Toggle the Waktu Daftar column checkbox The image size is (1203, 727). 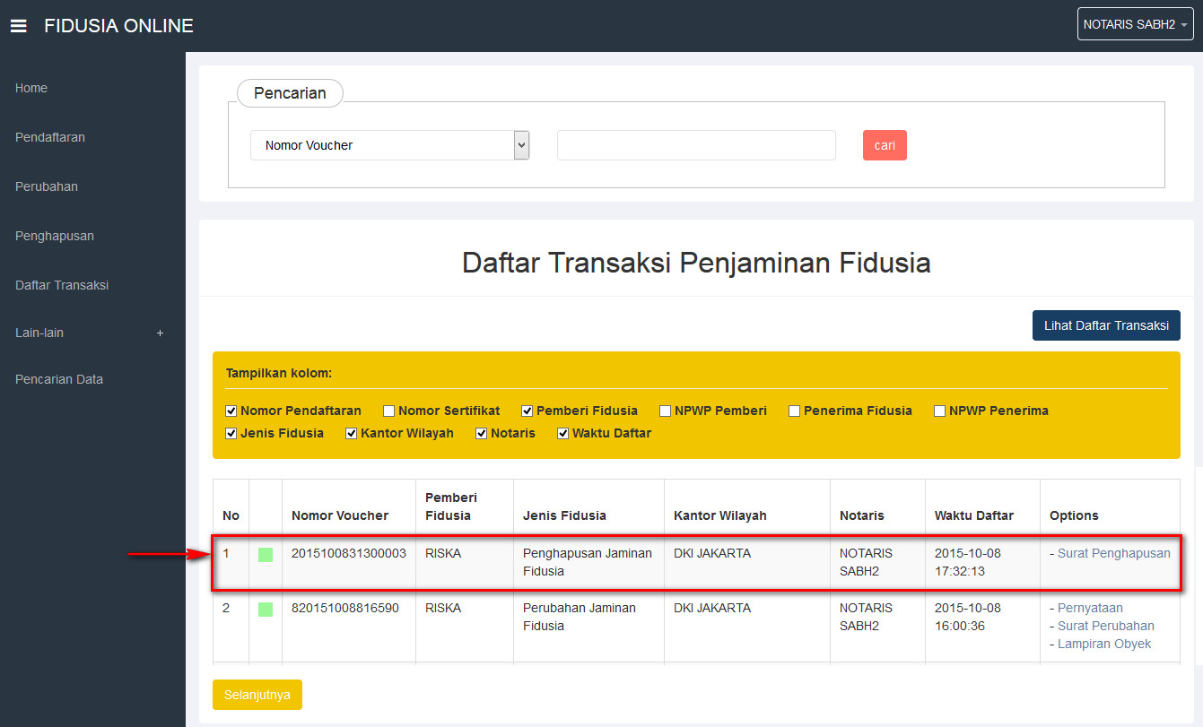[563, 433]
